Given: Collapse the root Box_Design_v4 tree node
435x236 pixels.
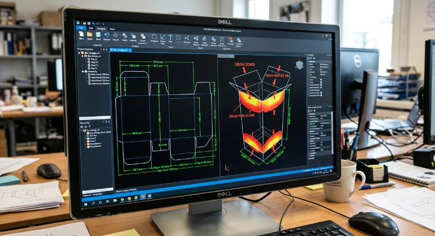Looking at the screenshot, I should pos(79,53).
